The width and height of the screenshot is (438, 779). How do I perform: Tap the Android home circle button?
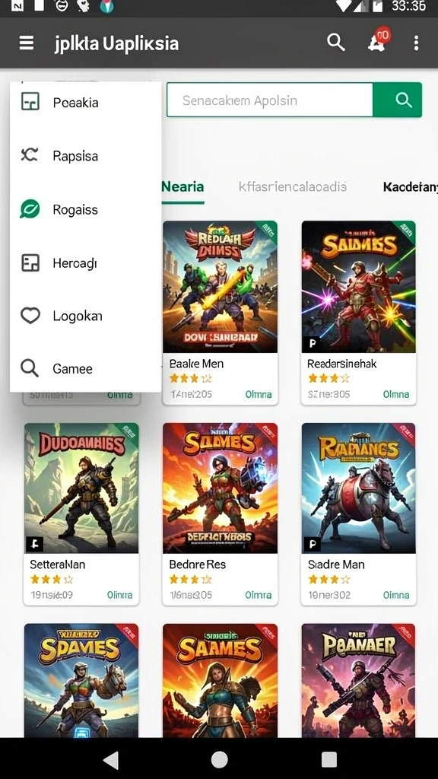tap(219, 759)
